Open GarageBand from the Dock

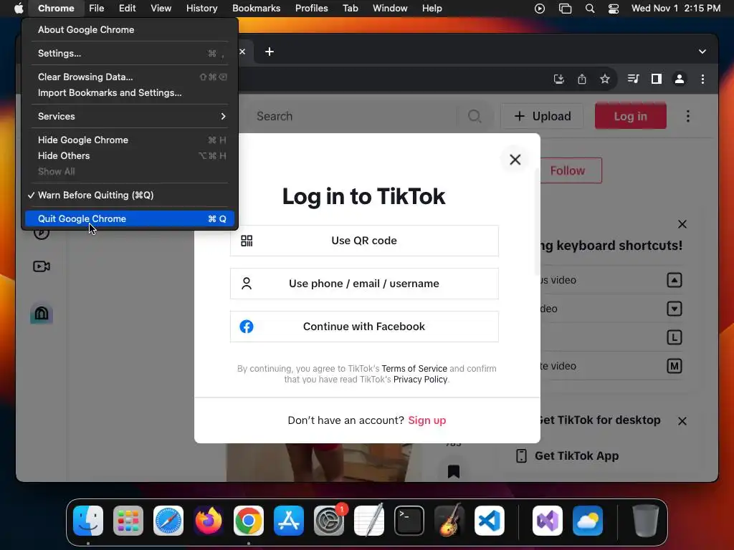point(449,521)
